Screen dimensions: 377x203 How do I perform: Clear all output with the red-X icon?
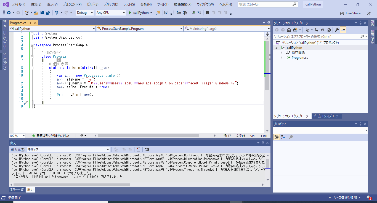click(x=138, y=149)
